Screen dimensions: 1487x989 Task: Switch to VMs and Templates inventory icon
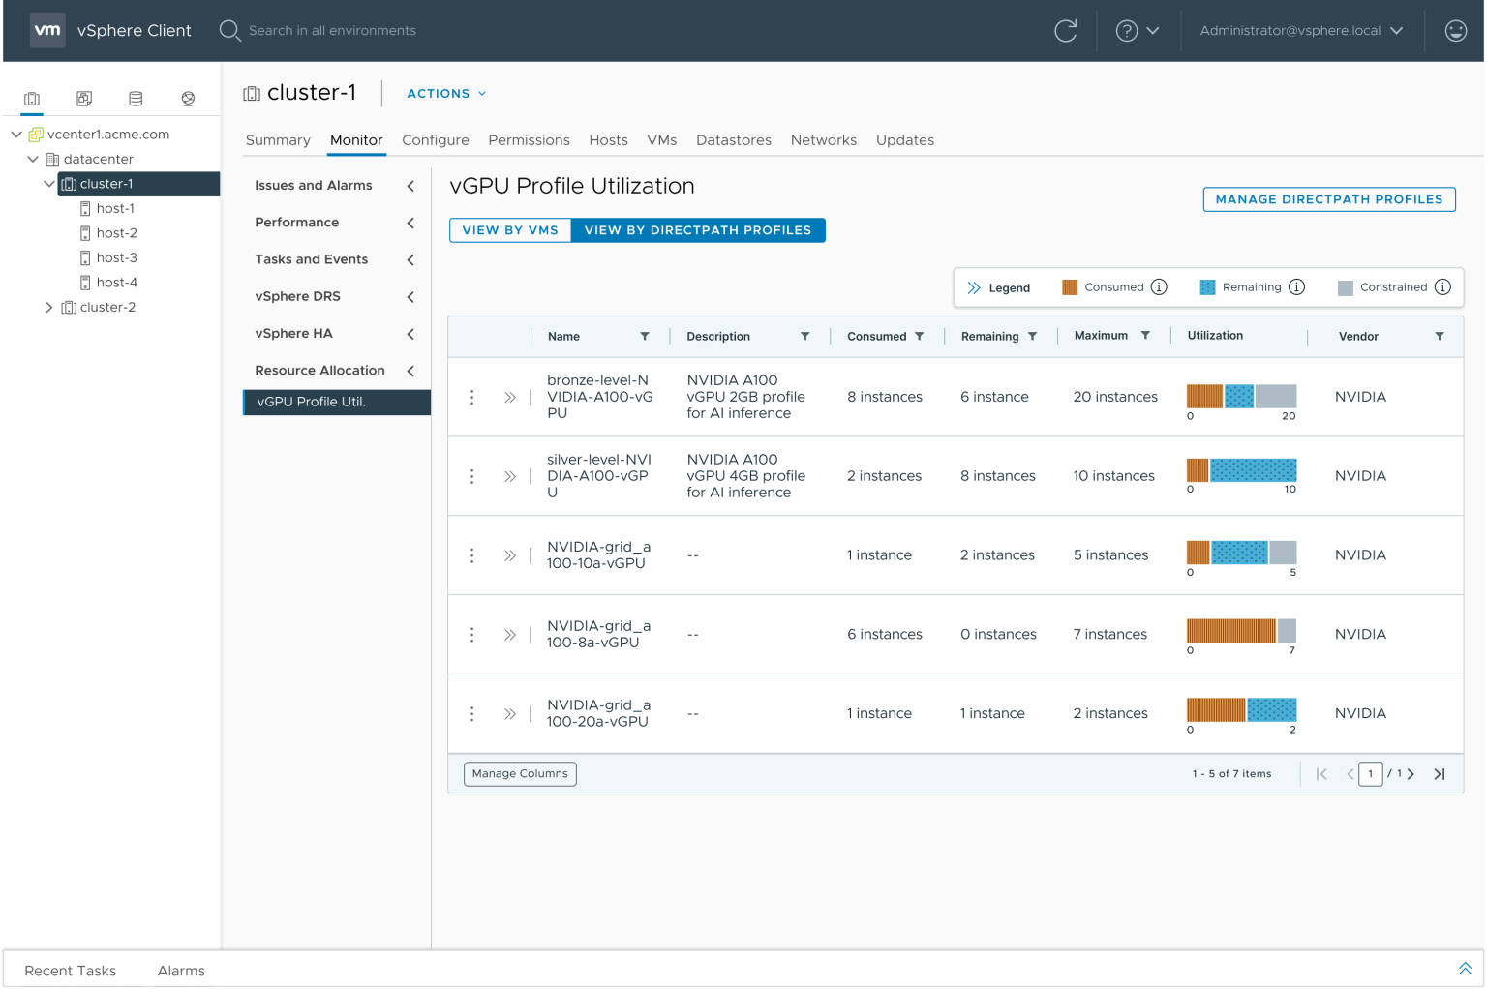click(84, 99)
